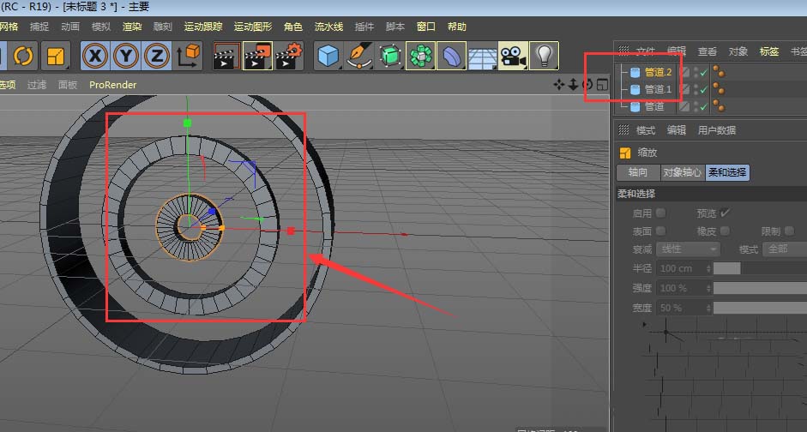Disable 管道 green checkmark

point(703,106)
